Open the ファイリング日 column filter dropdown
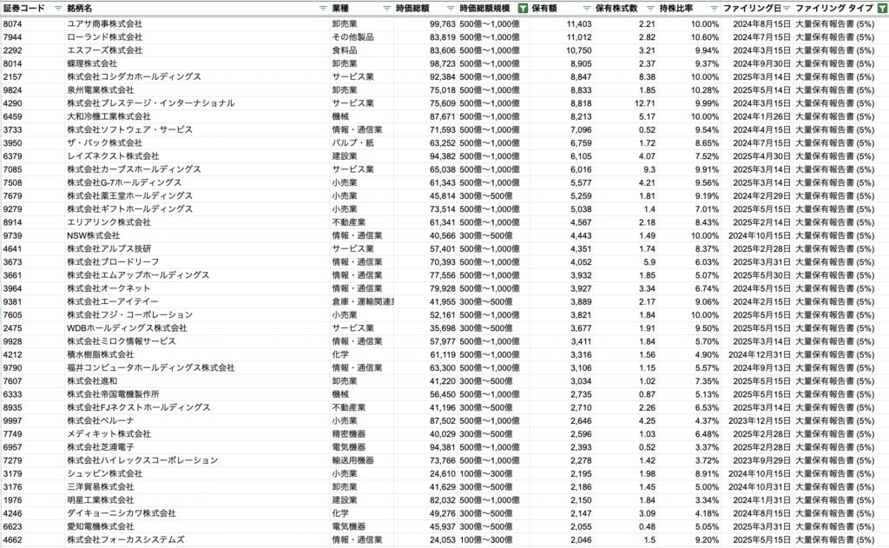The height and width of the screenshot is (548, 889). coord(787,9)
